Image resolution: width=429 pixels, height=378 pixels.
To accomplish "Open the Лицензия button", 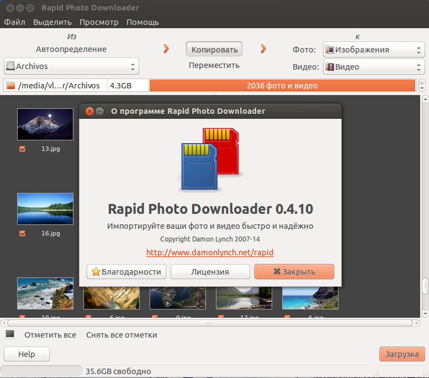I will pos(210,272).
